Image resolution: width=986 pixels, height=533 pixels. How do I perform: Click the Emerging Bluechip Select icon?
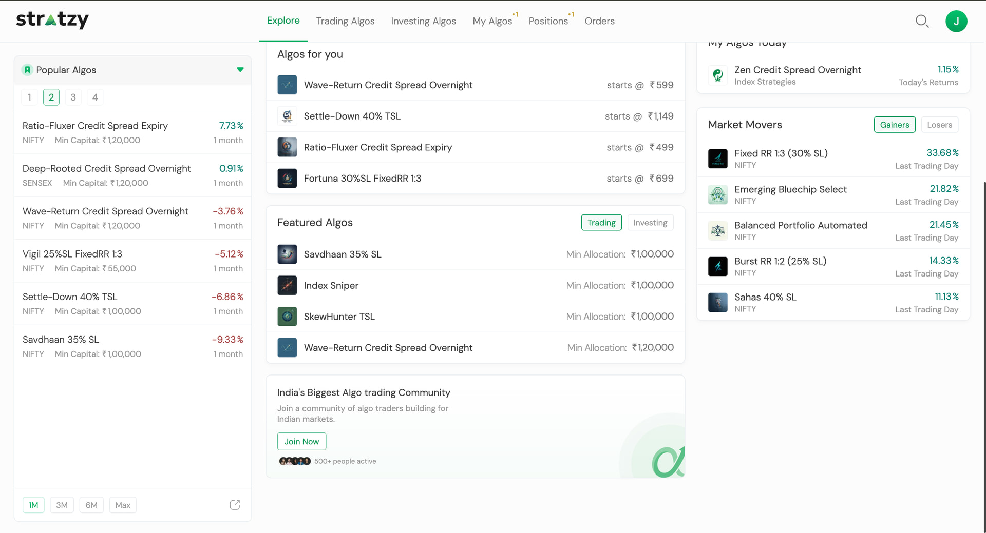[x=717, y=194]
